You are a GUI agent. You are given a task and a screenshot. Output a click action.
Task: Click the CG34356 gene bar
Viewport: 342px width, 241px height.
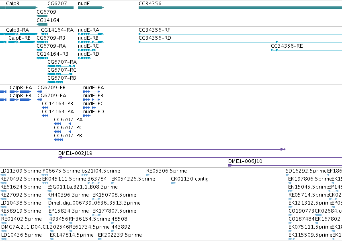tap(240, 8)
